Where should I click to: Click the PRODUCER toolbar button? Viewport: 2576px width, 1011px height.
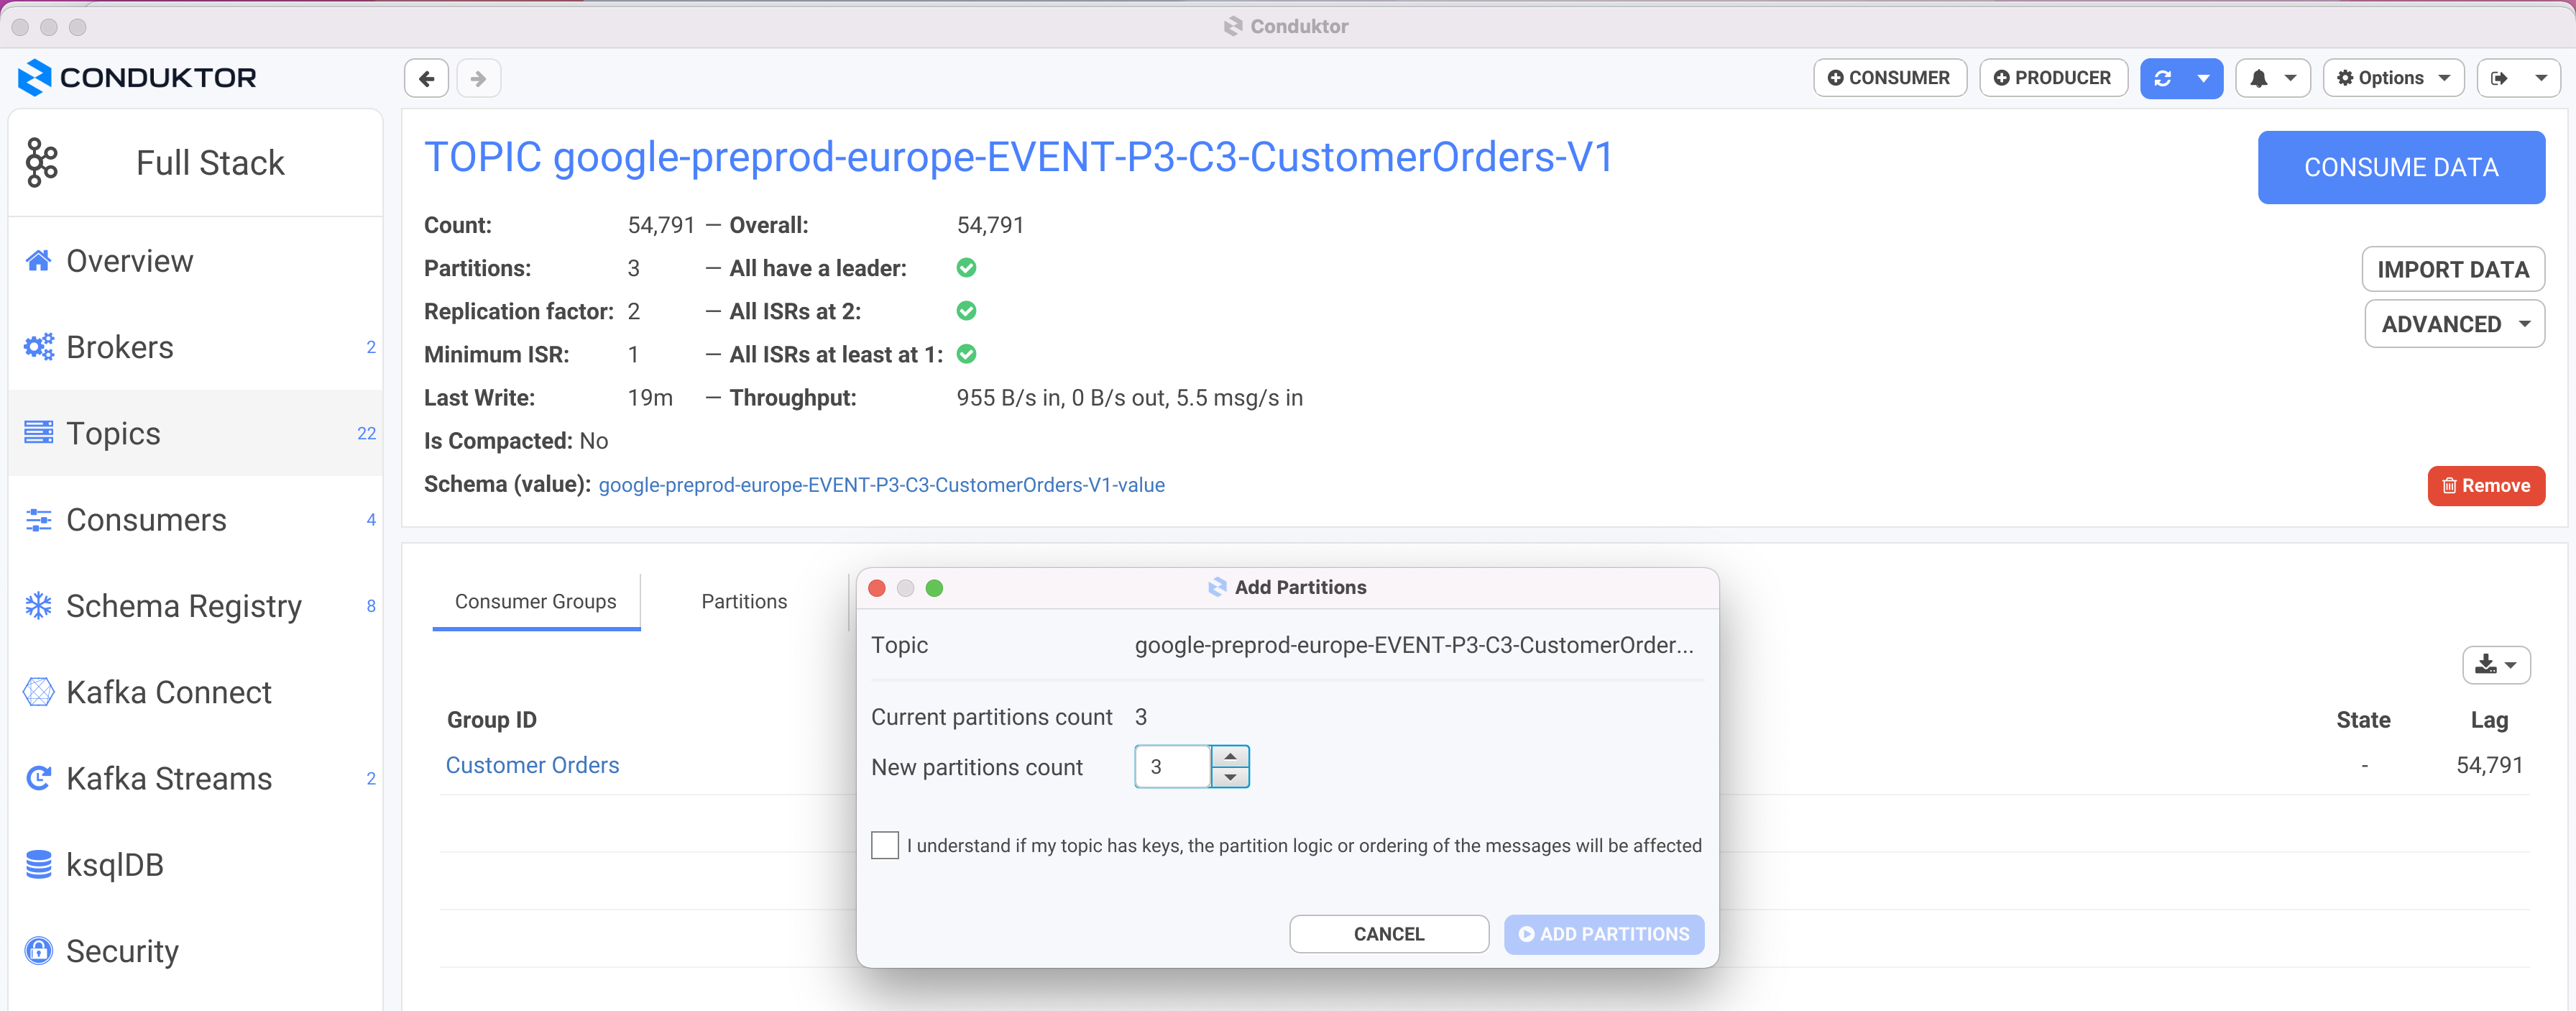click(x=2053, y=78)
